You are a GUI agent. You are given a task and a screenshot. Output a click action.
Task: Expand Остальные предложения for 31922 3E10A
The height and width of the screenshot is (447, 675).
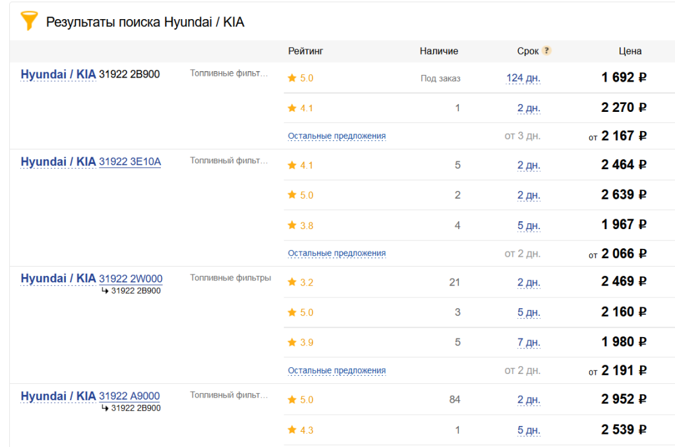336,253
